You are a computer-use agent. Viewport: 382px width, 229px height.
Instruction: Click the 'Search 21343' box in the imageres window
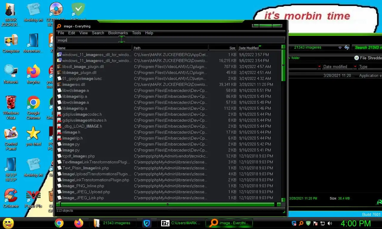[x=367, y=47]
